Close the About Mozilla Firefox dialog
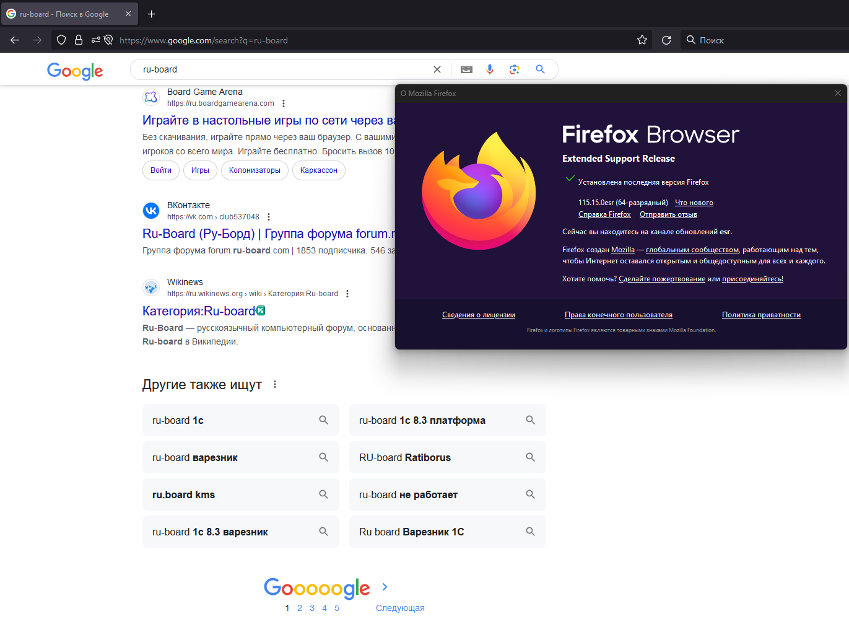The height and width of the screenshot is (624, 849). pyautogui.click(x=838, y=93)
